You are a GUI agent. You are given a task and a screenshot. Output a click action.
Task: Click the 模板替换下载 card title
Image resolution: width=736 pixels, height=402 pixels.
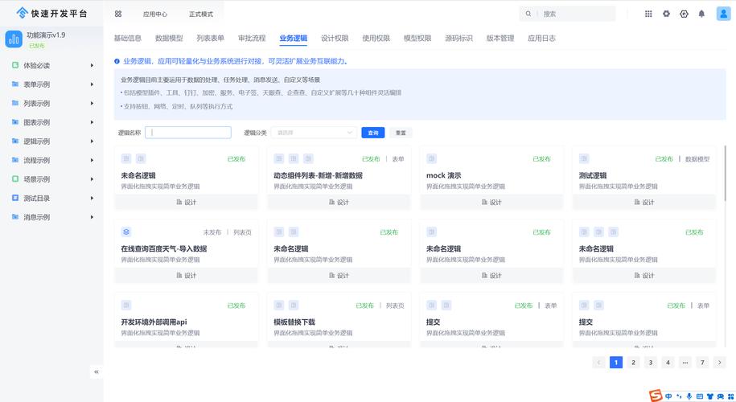(294, 322)
